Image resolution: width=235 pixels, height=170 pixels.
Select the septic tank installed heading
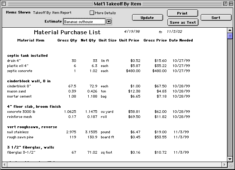coord(27,55)
